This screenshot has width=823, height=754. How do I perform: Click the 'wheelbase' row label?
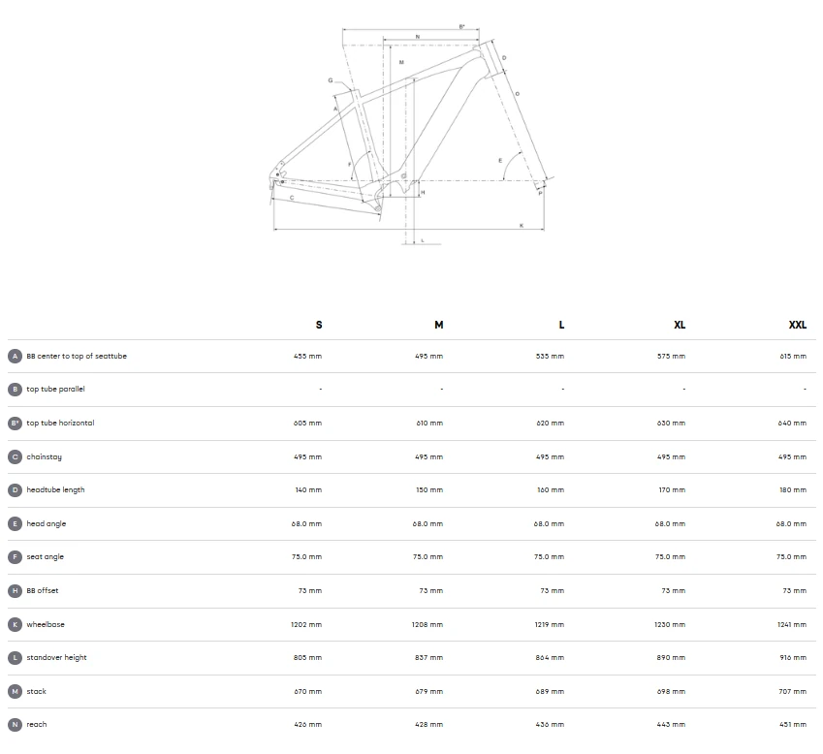pos(46,624)
